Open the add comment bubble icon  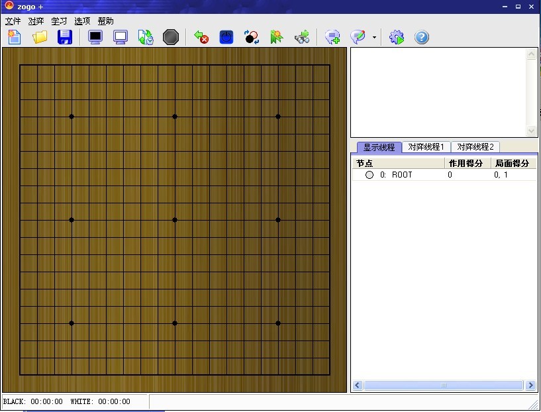(x=332, y=37)
